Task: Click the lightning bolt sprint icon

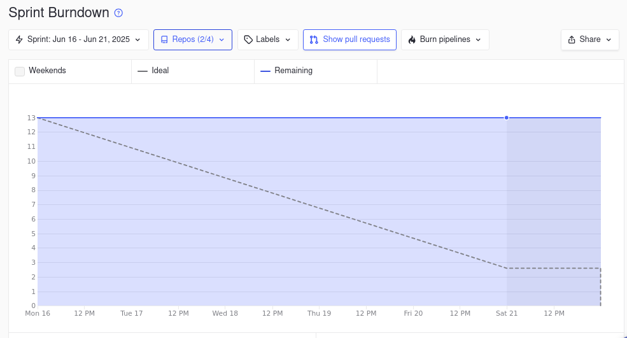Action: tap(19, 39)
